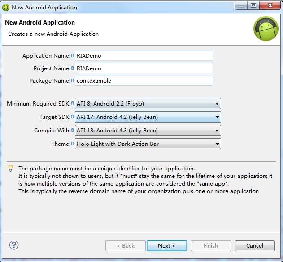Click the disabled Finish button
This screenshot has width=283, height=262.
[211, 245]
